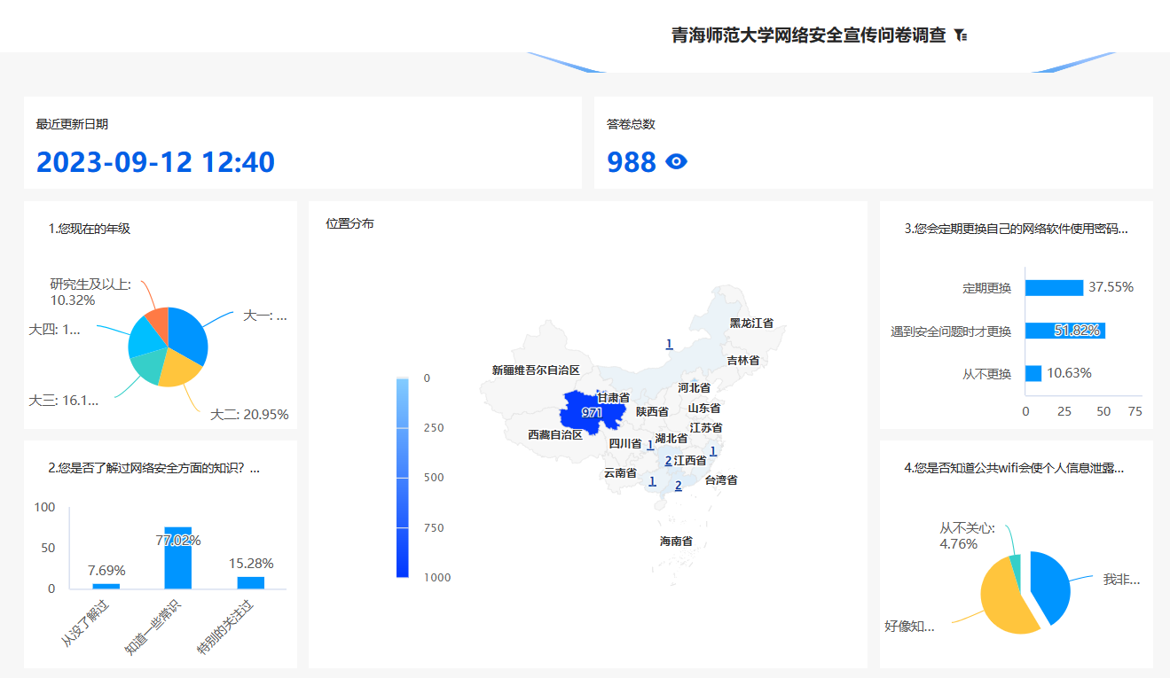Click the 从没了解过 bar at 7.69%
Screen dimensions: 1170x678
(106, 586)
